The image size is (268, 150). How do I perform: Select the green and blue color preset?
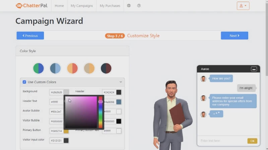pyautogui.click(x=39, y=68)
